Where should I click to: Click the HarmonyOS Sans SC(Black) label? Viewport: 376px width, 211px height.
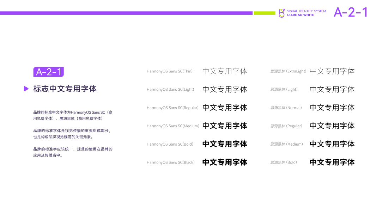pyautogui.click(x=170, y=162)
